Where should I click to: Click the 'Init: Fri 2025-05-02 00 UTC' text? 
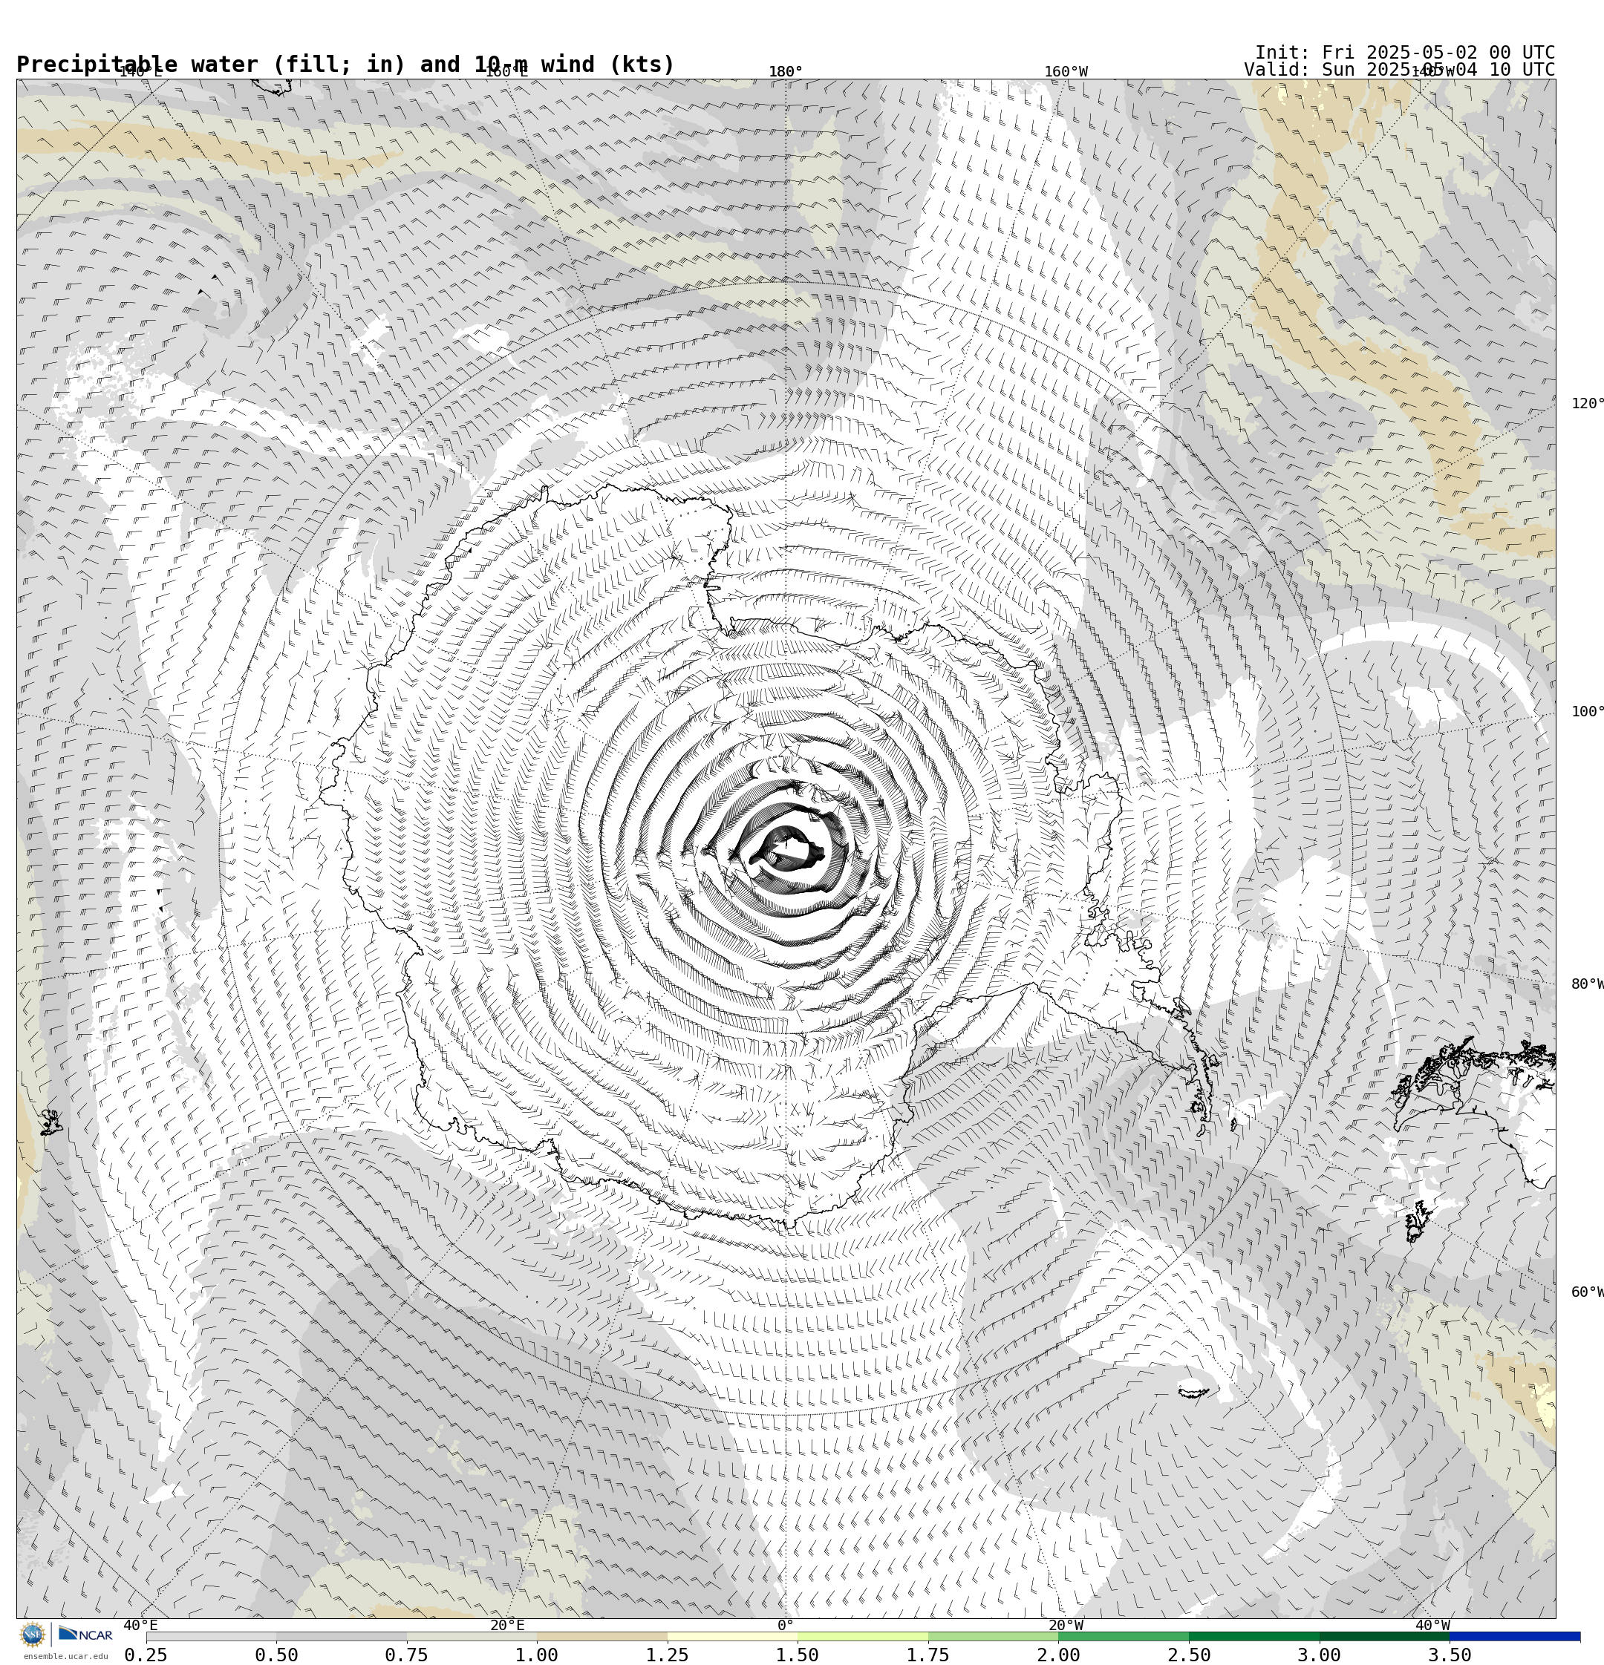click(x=1405, y=53)
